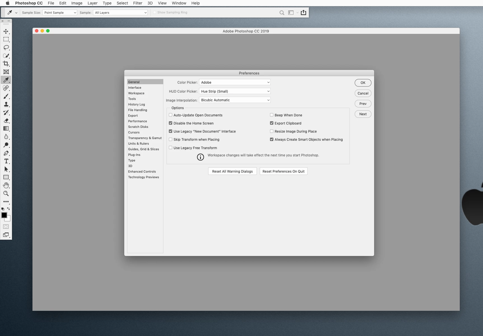Select the Spot Healing Brush tool
Image resolution: width=483 pixels, height=336 pixels.
[x=6, y=88]
